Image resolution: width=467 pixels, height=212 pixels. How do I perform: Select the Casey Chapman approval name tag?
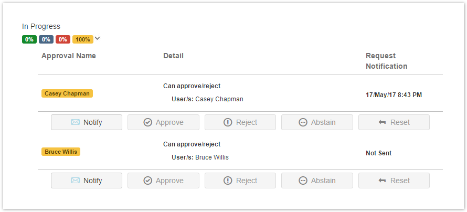pyautogui.click(x=67, y=93)
